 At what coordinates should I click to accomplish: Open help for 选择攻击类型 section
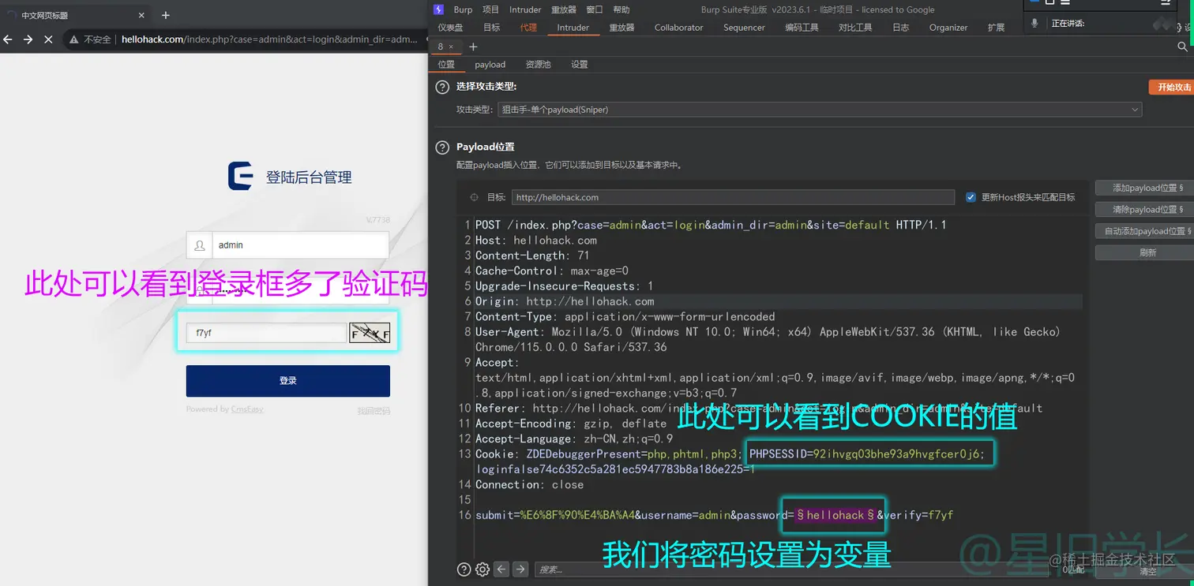coord(442,86)
